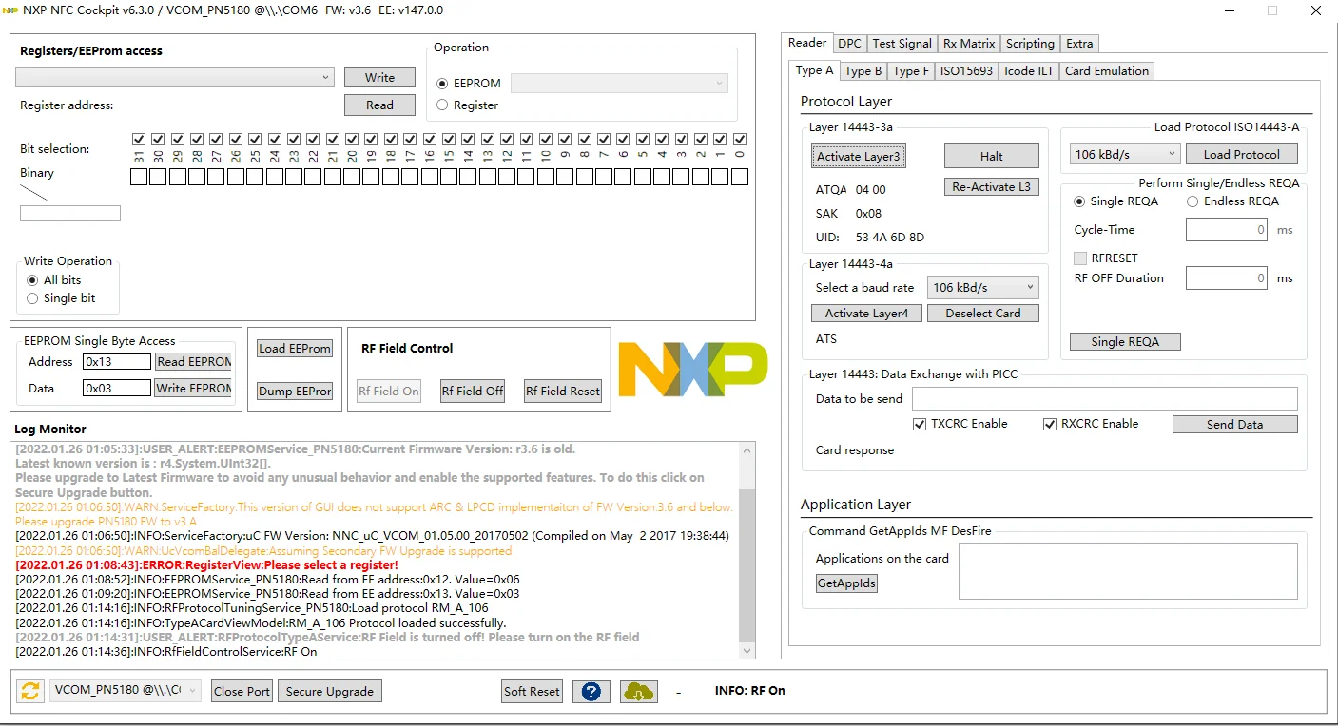Select Single REQA radio option
The height and width of the screenshot is (726, 1338).
[1079, 201]
